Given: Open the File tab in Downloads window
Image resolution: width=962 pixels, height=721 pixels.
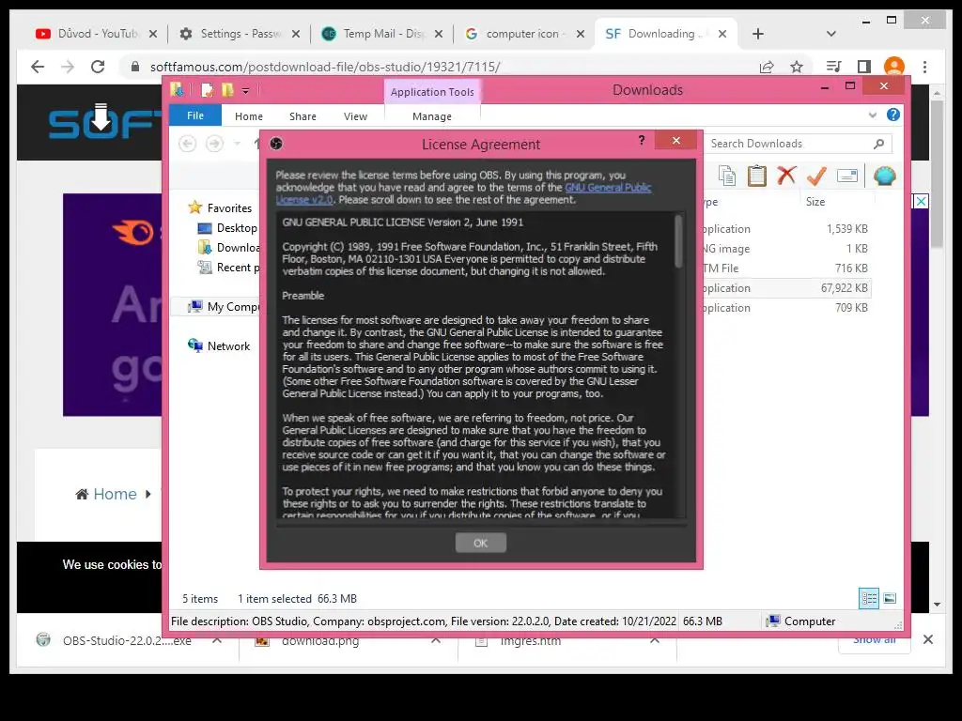Looking at the screenshot, I should coord(195,115).
